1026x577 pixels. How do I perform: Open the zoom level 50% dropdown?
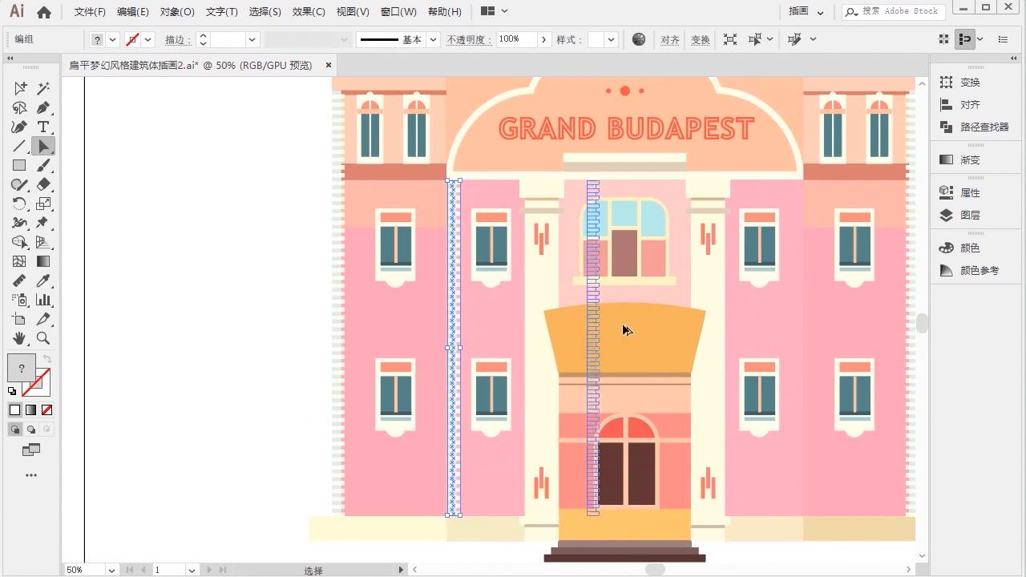tap(111, 570)
